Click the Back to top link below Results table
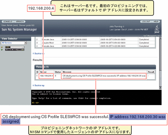The width and height of the screenshot is (168, 135). click(38, 85)
